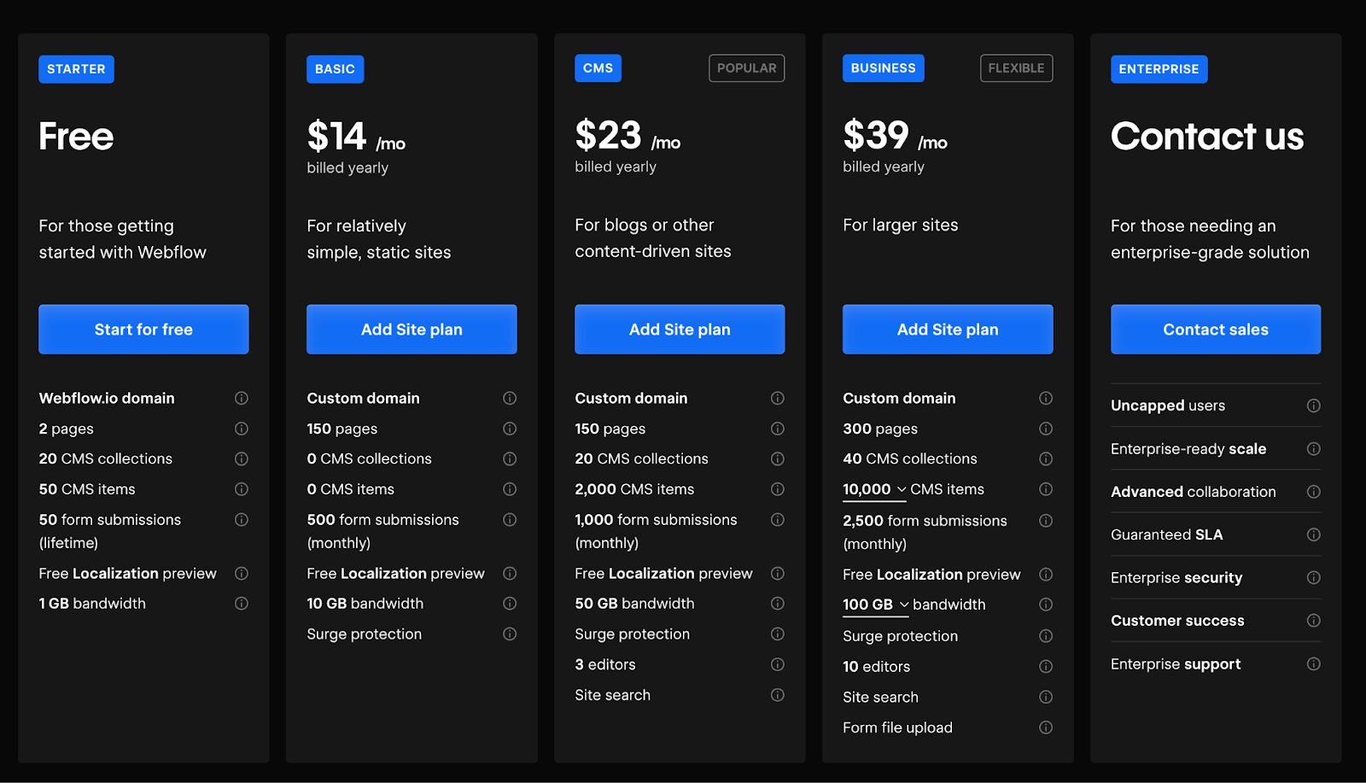This screenshot has width=1366, height=783.
Task: Open info for Free Localization preview in Business
Action: pos(1046,574)
